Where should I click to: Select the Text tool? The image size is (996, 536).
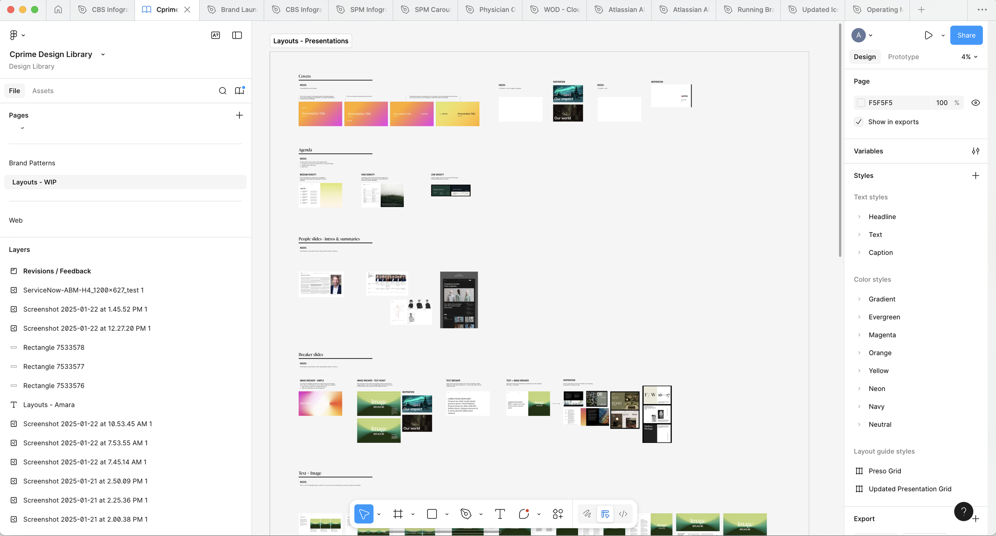pos(500,514)
